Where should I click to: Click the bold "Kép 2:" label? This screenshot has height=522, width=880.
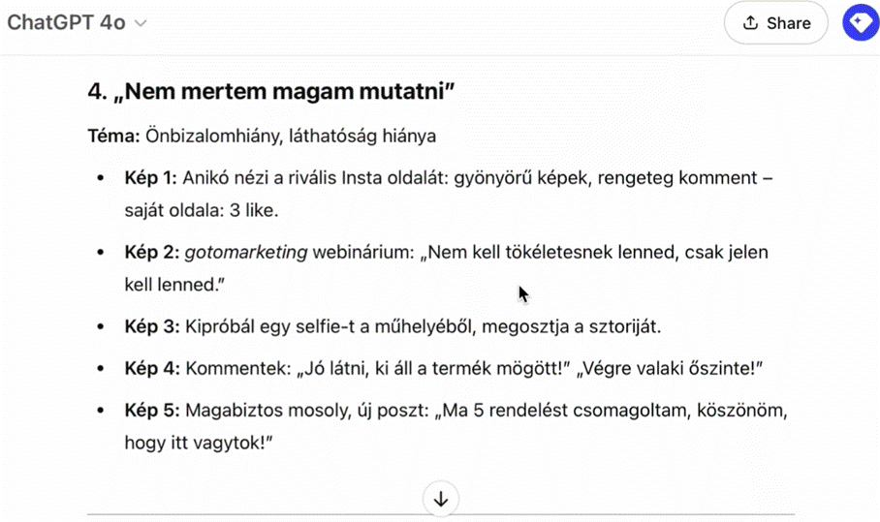pyautogui.click(x=152, y=253)
